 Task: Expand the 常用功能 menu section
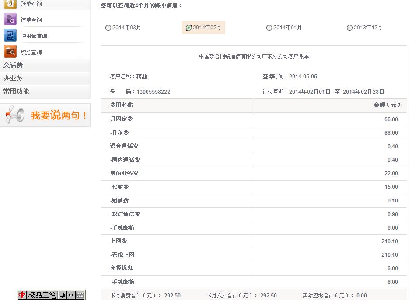(16, 91)
